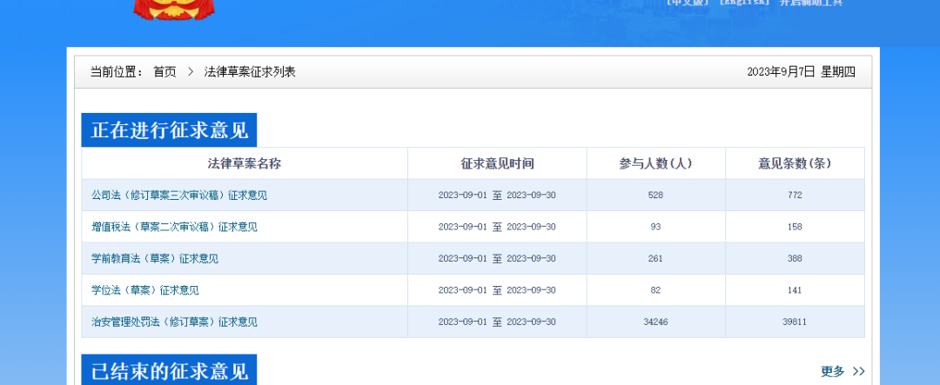Click participant count 93 for 增值税法

[656, 227]
